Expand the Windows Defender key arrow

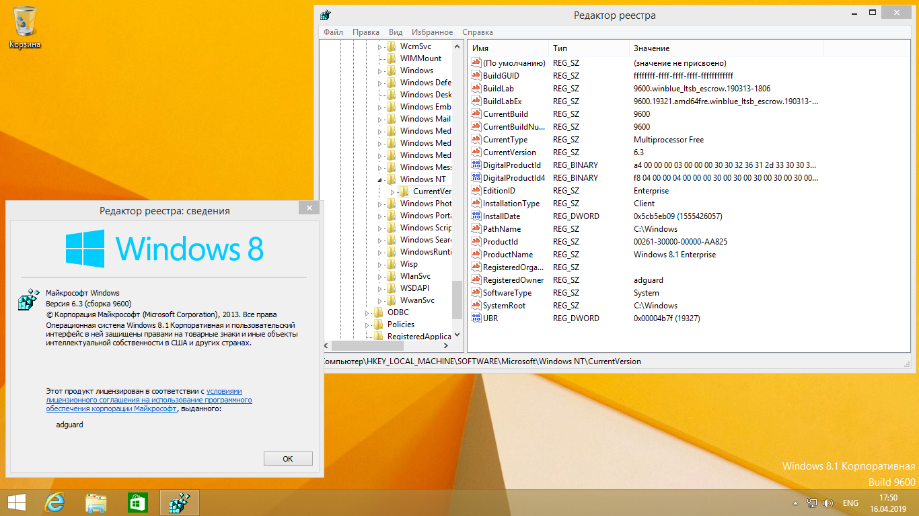click(380, 83)
